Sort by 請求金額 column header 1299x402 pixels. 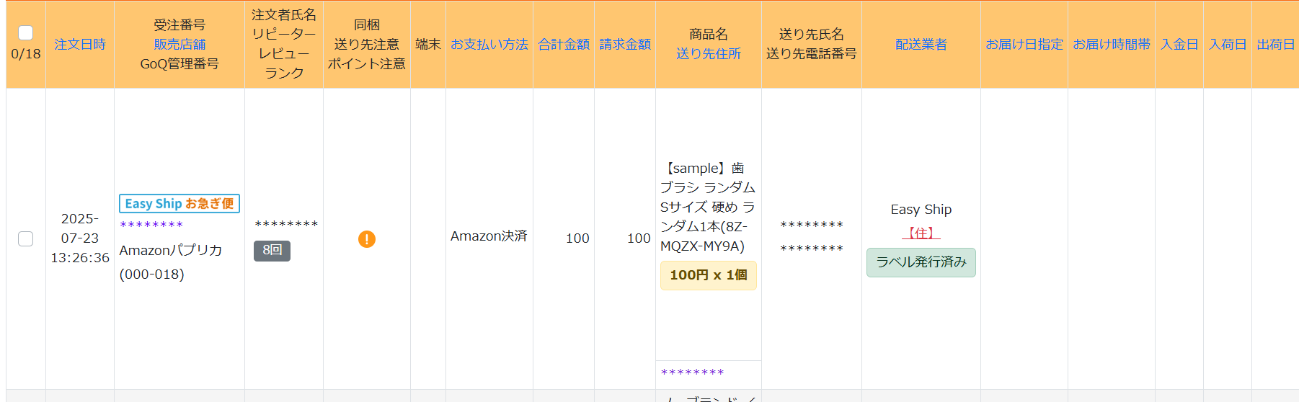coord(625,45)
